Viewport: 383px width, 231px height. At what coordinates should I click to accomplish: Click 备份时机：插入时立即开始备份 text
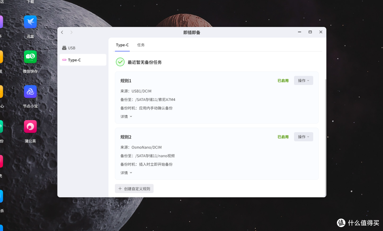tap(146, 164)
